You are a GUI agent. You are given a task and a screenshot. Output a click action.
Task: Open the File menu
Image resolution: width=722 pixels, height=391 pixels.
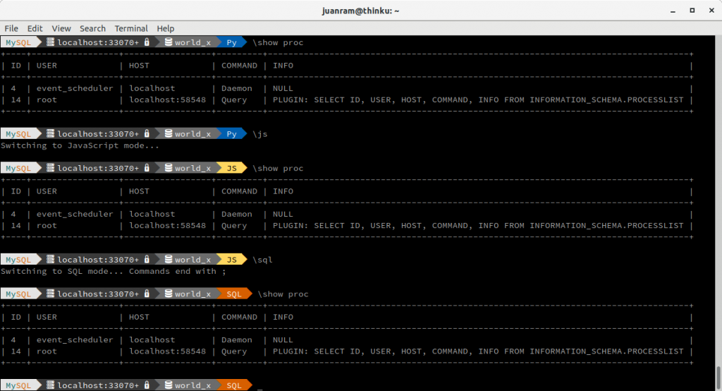point(11,28)
